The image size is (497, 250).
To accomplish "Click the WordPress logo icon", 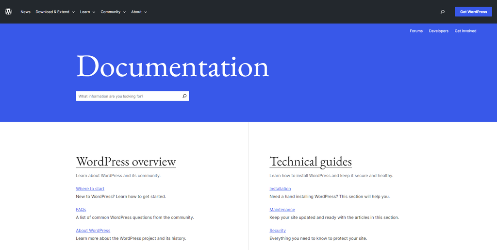I will 8,12.
